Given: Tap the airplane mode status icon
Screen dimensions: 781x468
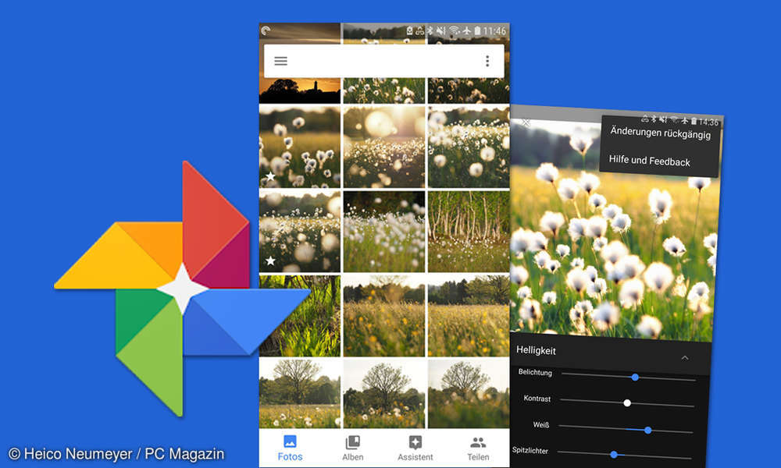Looking at the screenshot, I should pos(467,30).
